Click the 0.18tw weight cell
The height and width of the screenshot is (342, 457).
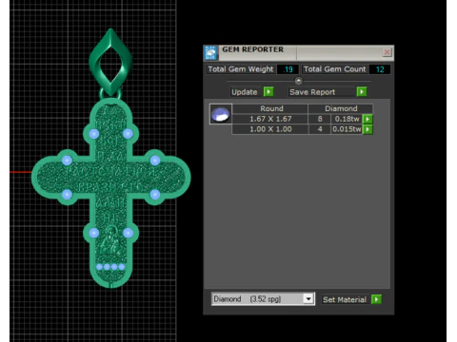point(347,119)
